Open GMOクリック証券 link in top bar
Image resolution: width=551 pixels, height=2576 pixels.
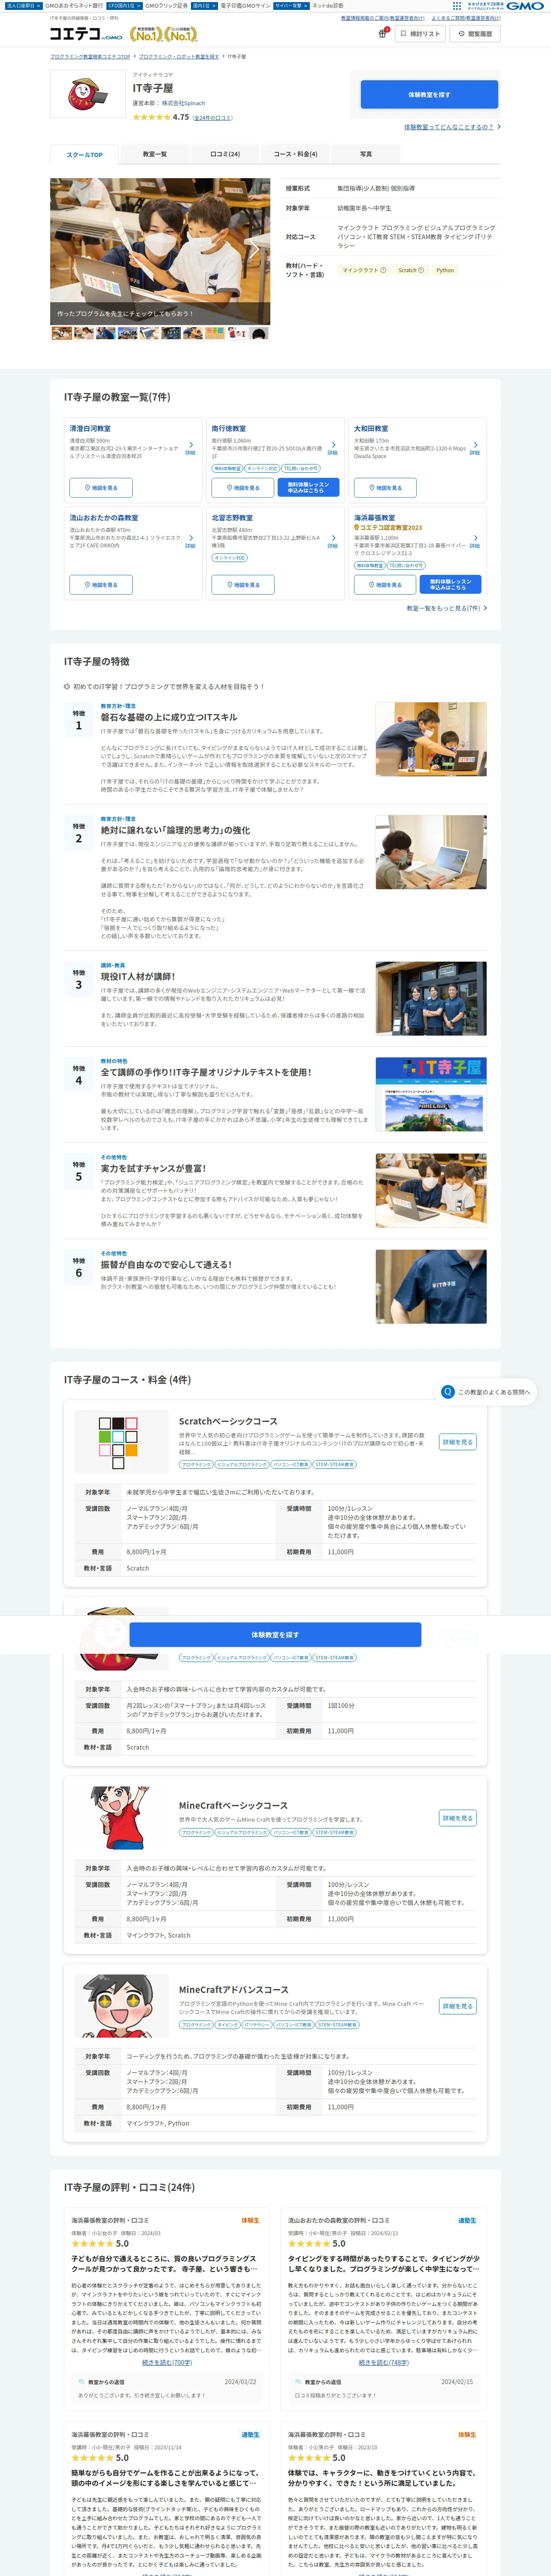point(166,6)
